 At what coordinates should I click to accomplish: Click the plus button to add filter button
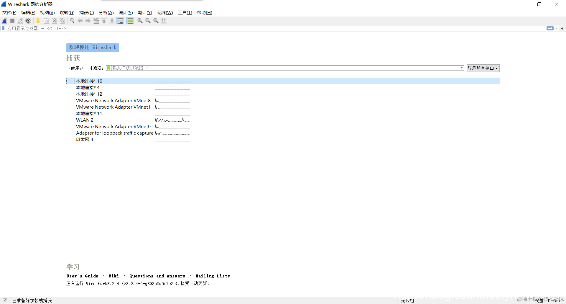click(562, 29)
